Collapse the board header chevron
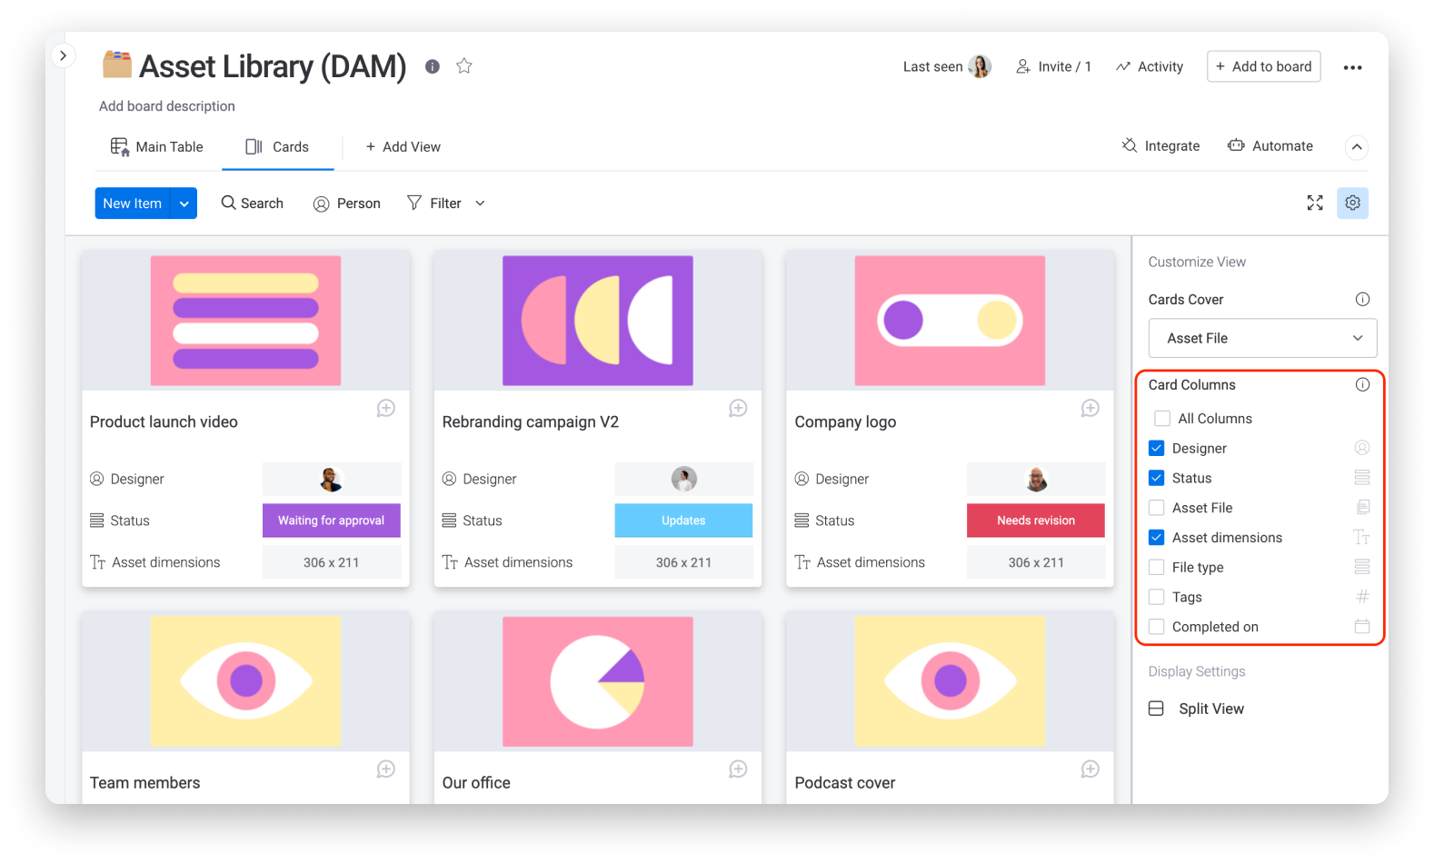Viewport: 1434px width, 863px height. click(x=1357, y=147)
